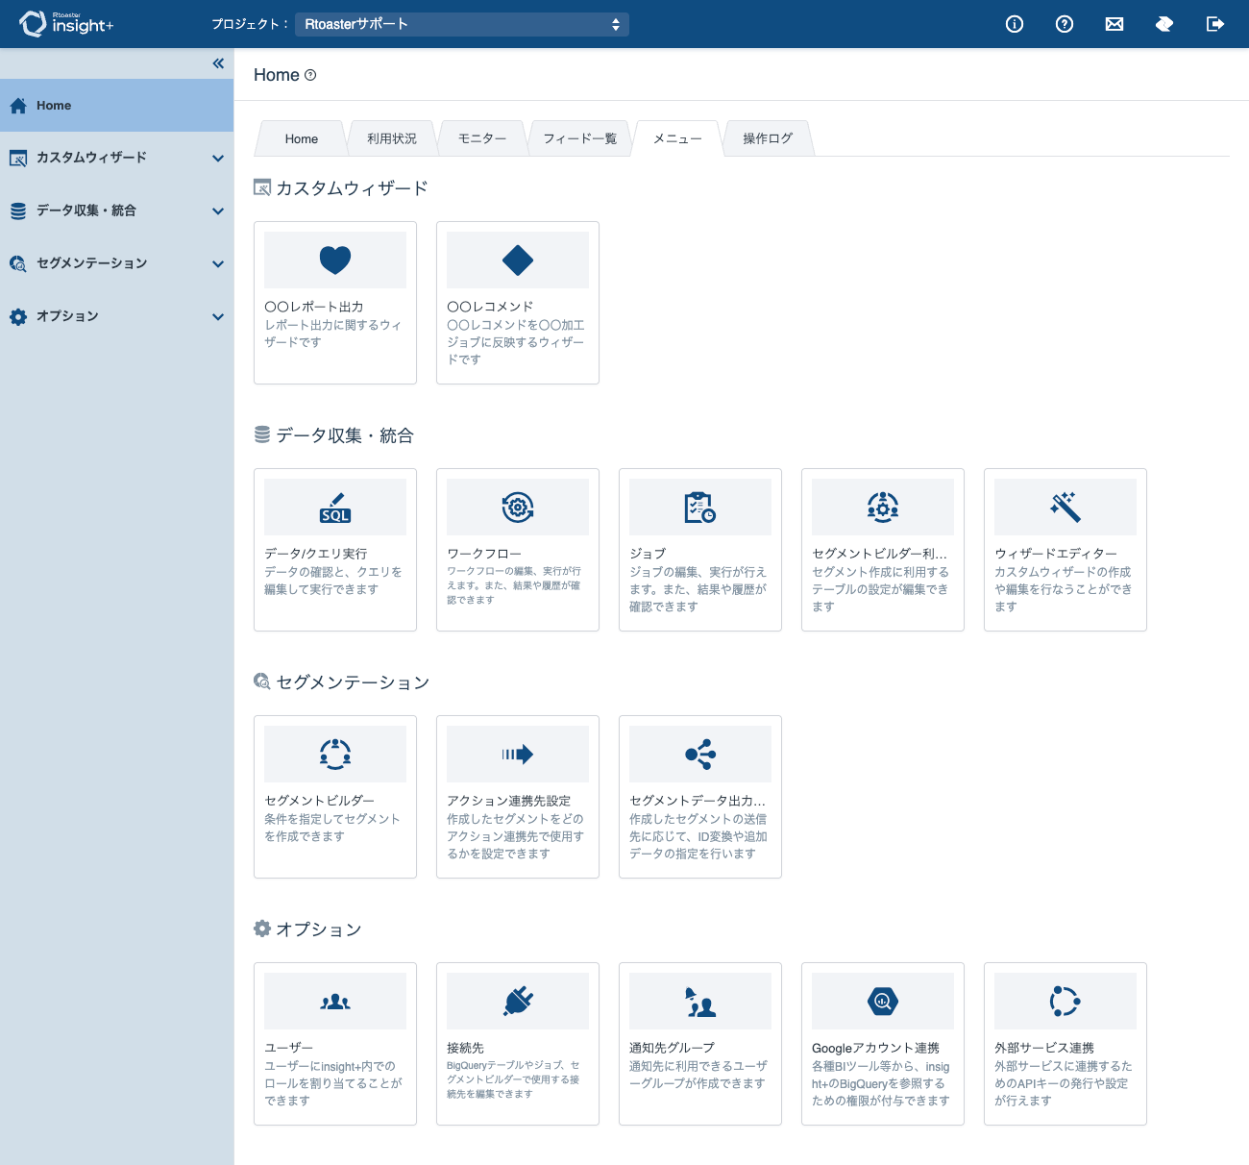The height and width of the screenshot is (1165, 1249).
Task: Click the データ/クエリ実行 card title
Action: point(316,554)
